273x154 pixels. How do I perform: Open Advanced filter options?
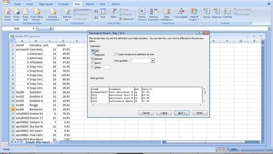point(127,19)
